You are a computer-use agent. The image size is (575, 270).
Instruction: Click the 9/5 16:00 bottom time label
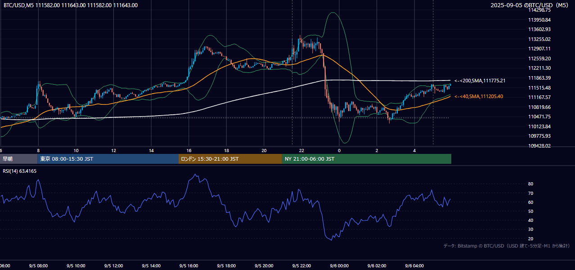(x=189, y=265)
